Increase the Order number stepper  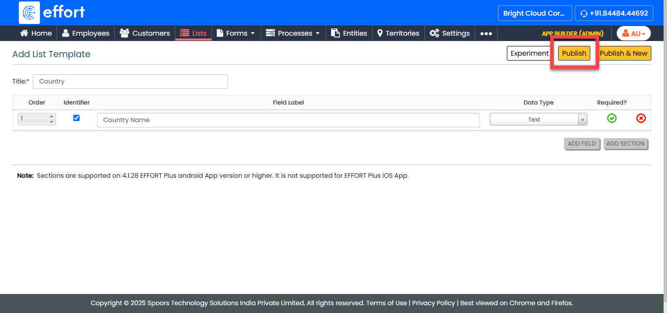point(51,116)
